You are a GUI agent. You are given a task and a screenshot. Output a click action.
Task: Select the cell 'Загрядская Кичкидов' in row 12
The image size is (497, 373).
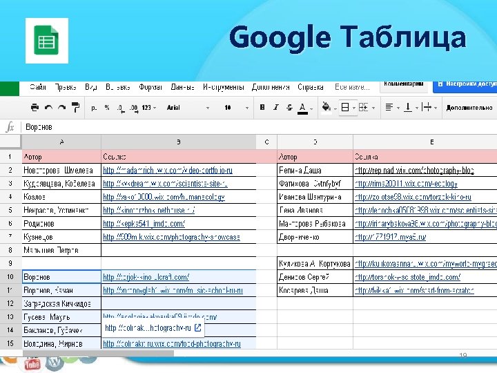click(61, 303)
